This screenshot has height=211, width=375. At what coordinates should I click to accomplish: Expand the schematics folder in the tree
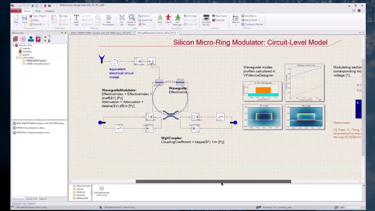tap(17, 58)
